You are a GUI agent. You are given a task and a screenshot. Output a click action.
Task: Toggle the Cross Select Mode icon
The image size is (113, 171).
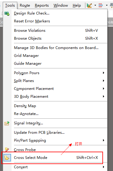7,158
